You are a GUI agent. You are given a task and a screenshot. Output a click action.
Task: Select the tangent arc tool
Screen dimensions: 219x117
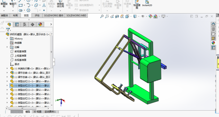(28, 5)
